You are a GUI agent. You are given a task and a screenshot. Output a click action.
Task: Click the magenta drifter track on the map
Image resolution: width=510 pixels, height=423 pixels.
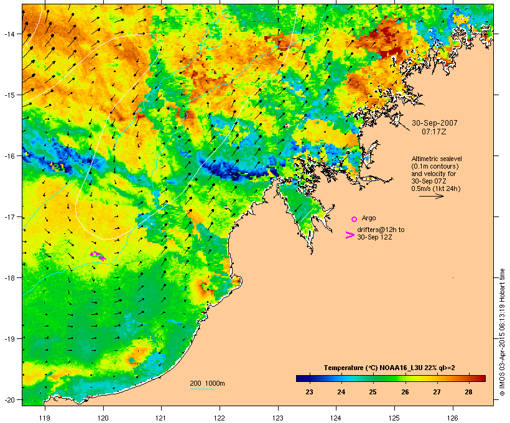(x=98, y=256)
